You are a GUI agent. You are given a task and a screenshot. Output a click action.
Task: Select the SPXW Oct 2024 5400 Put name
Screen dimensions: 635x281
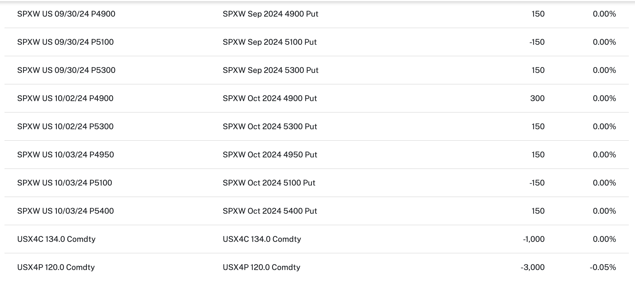270,211
